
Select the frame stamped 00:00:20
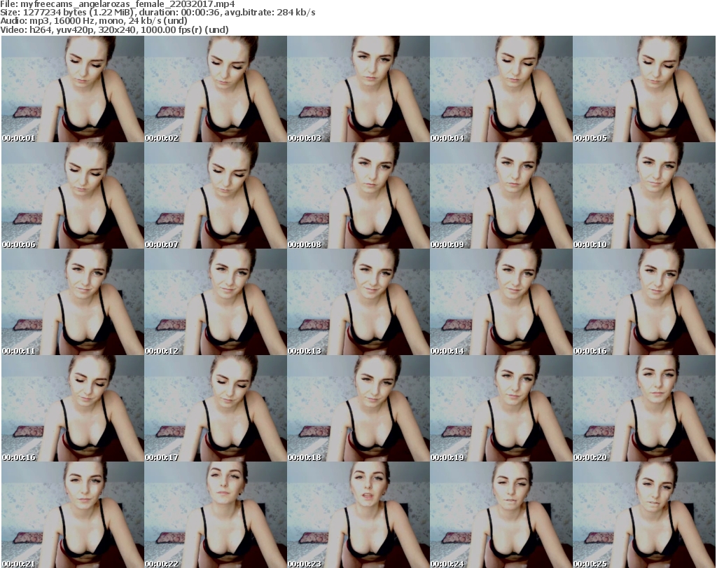[x=644, y=408]
